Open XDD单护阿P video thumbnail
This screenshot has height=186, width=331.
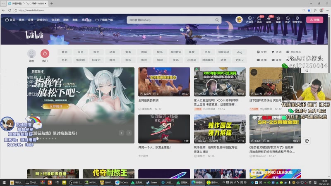pos(220,82)
